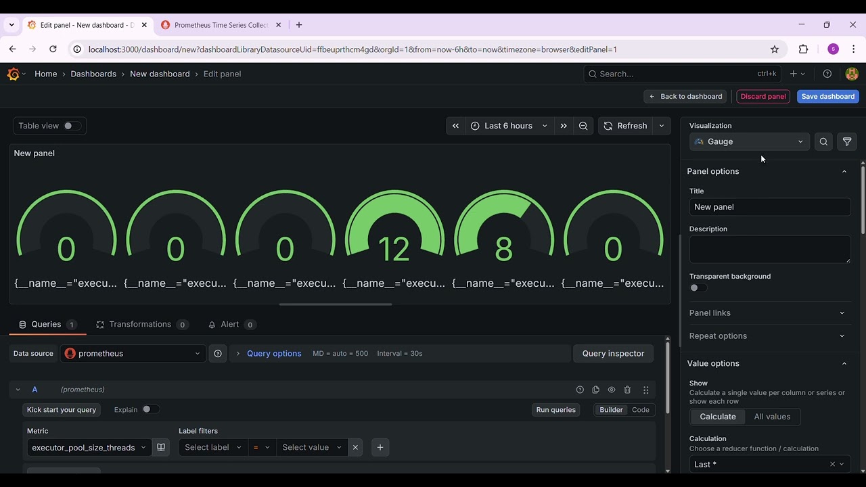Open the visualization filter funnel icon
This screenshot has height=487, width=866.
click(847, 141)
